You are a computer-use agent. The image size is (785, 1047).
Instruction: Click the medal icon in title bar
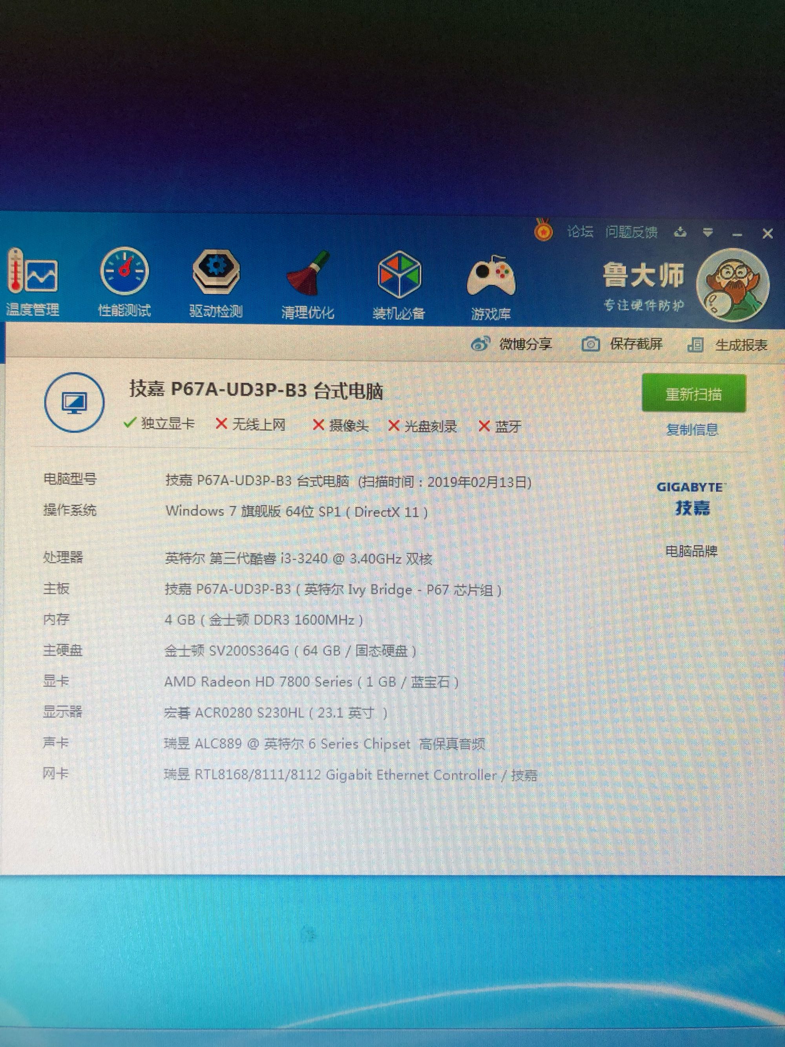[543, 231]
